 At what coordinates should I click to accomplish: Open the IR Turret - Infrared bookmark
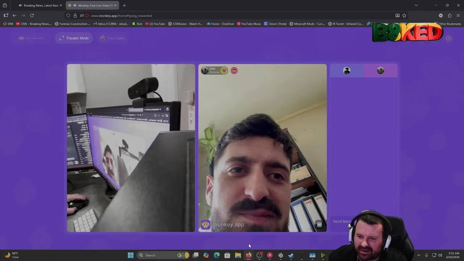pos(345,24)
